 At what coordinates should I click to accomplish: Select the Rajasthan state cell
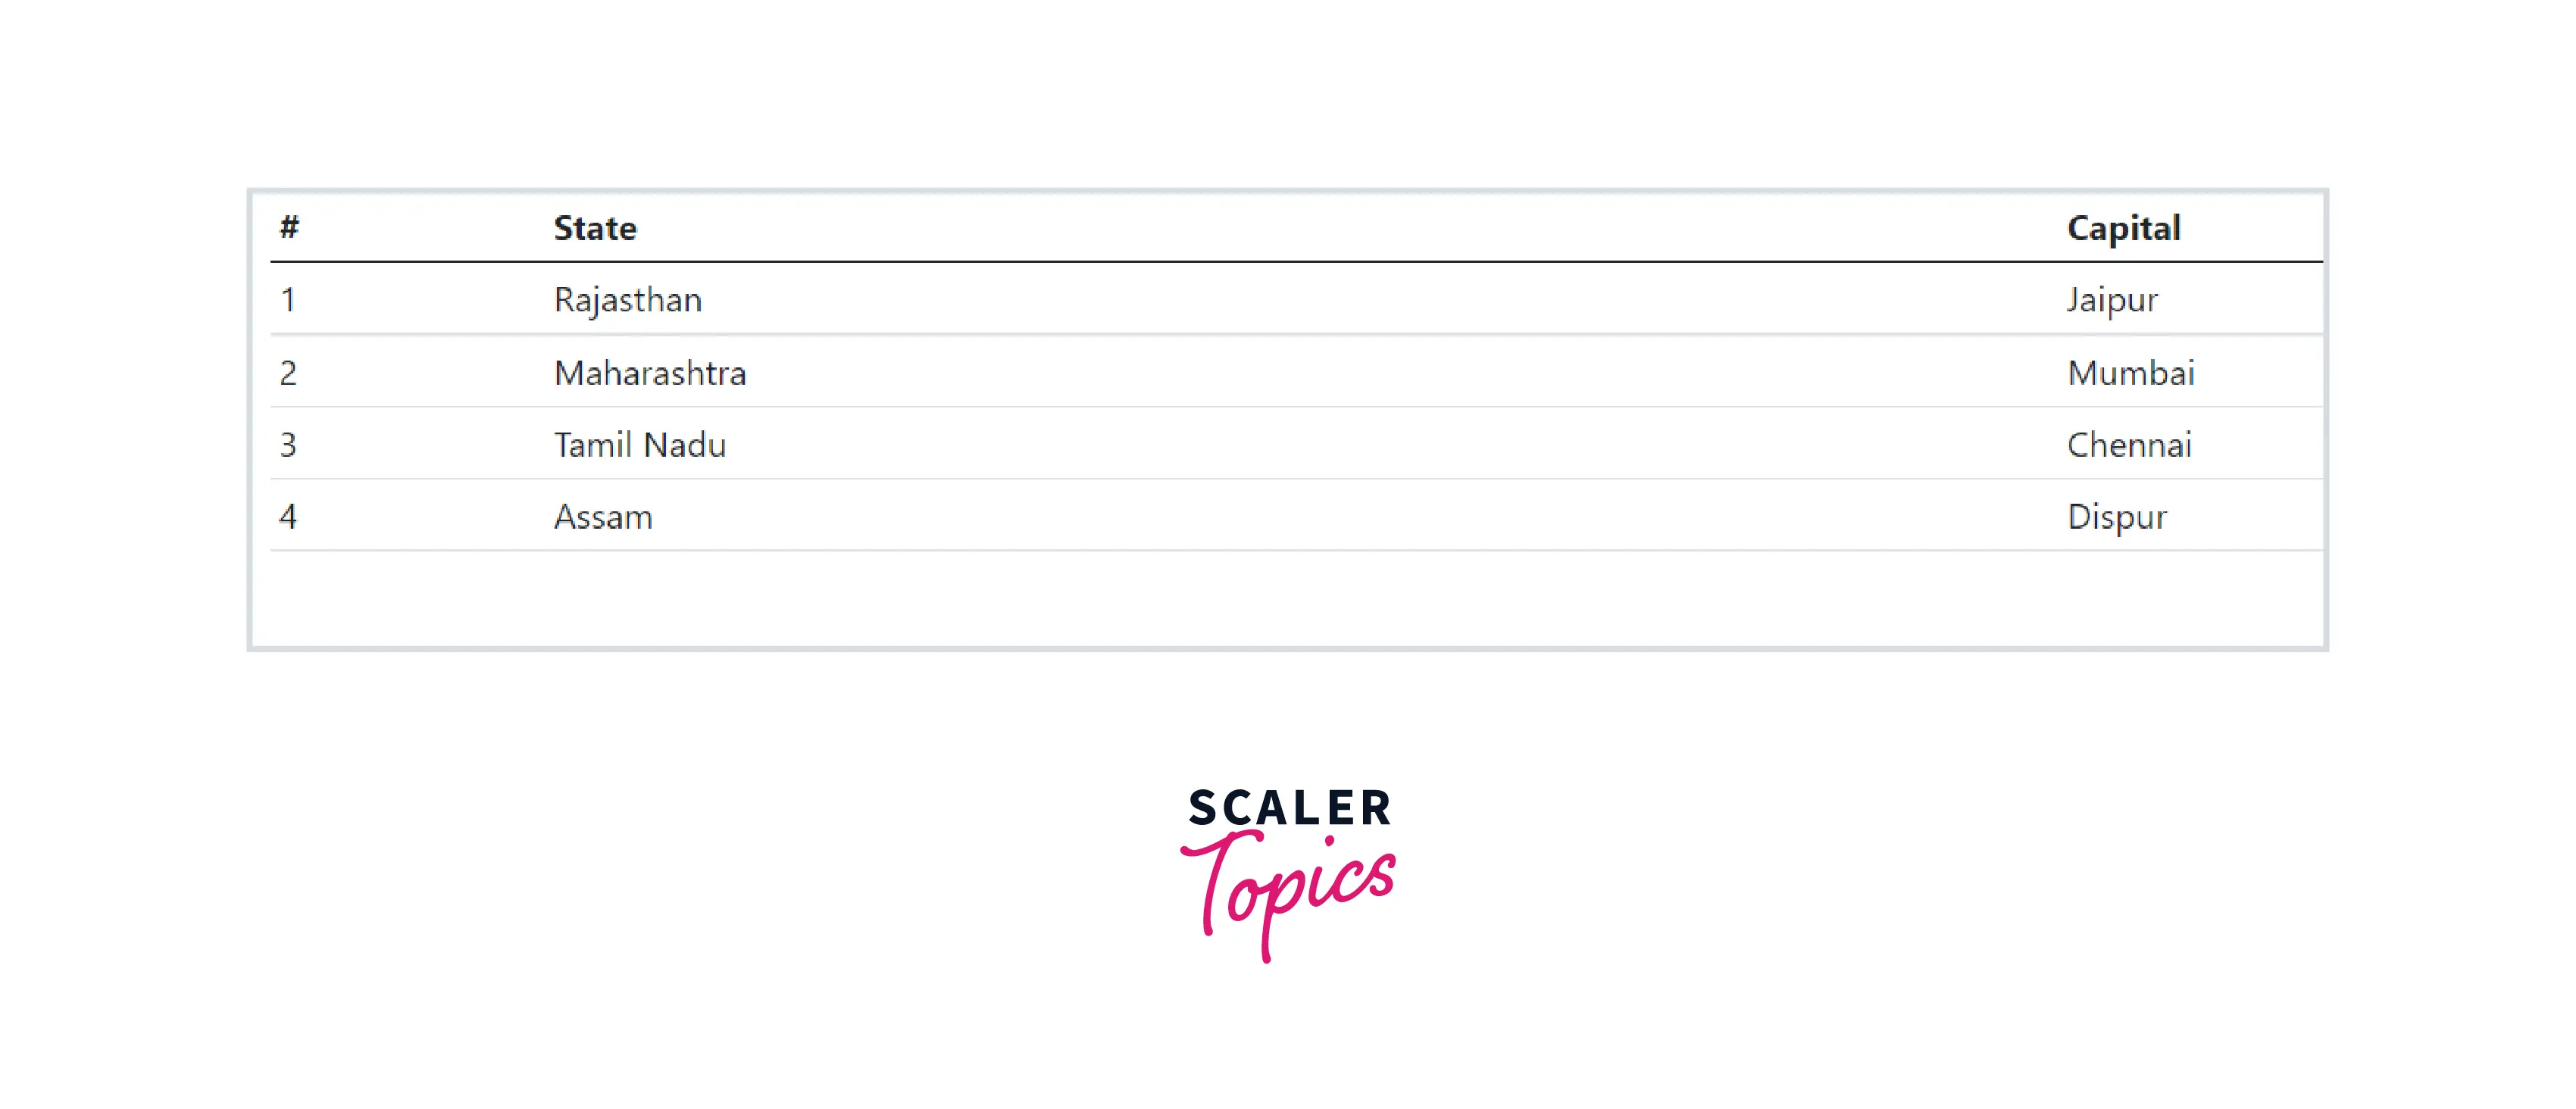[x=628, y=300]
